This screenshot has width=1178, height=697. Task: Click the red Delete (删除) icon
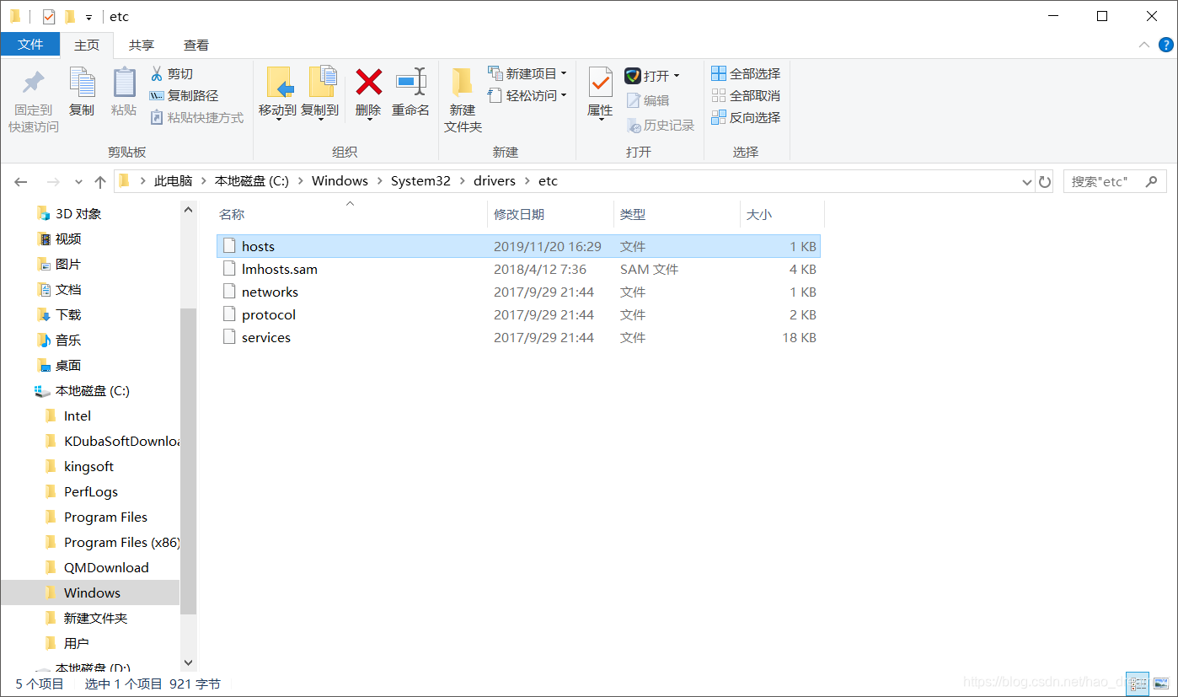point(368,83)
